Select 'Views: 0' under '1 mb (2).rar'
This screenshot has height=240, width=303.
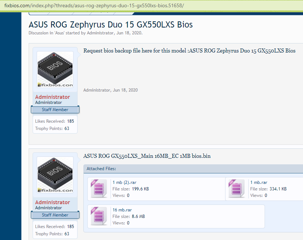121,195
